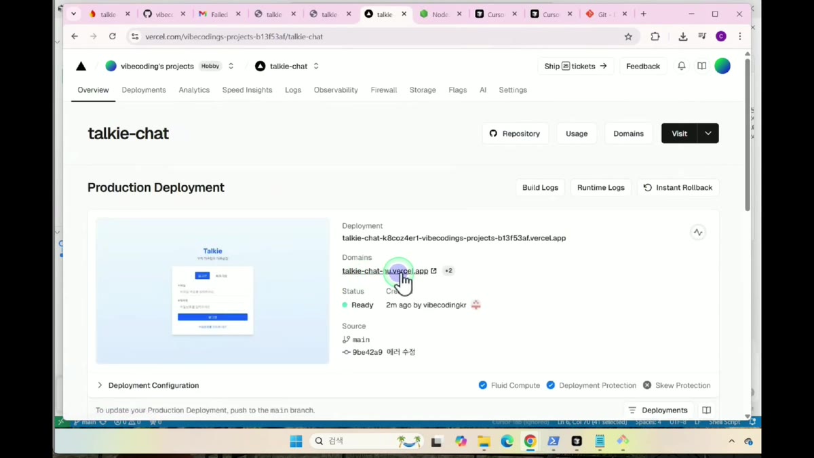Open Firewall tab
The width and height of the screenshot is (814, 458).
point(384,90)
